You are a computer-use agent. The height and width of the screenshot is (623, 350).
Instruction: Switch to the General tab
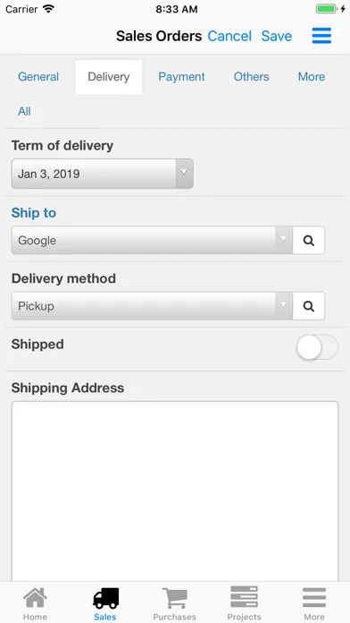(38, 77)
